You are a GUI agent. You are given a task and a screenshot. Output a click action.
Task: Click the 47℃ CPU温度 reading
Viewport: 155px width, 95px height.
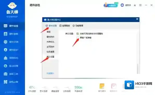point(32,89)
